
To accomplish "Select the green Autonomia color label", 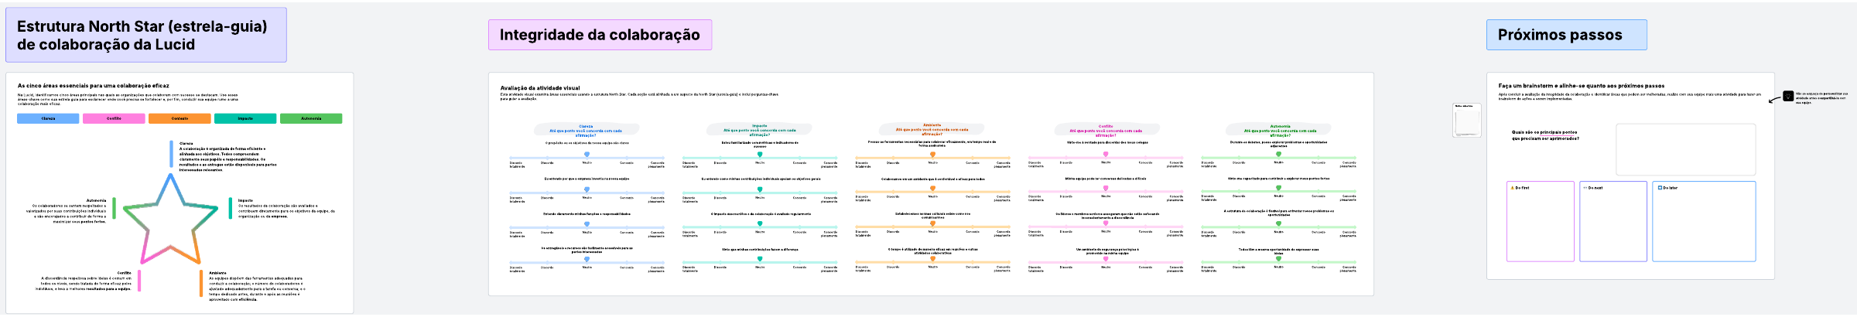I will pyautogui.click(x=311, y=118).
